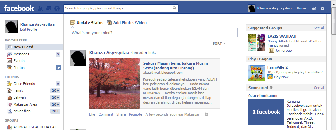
Task: Open the messages icon in top bar
Action: point(49,8)
